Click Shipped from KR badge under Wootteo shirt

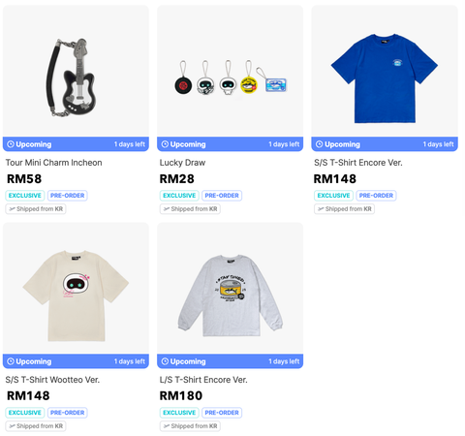point(36,426)
